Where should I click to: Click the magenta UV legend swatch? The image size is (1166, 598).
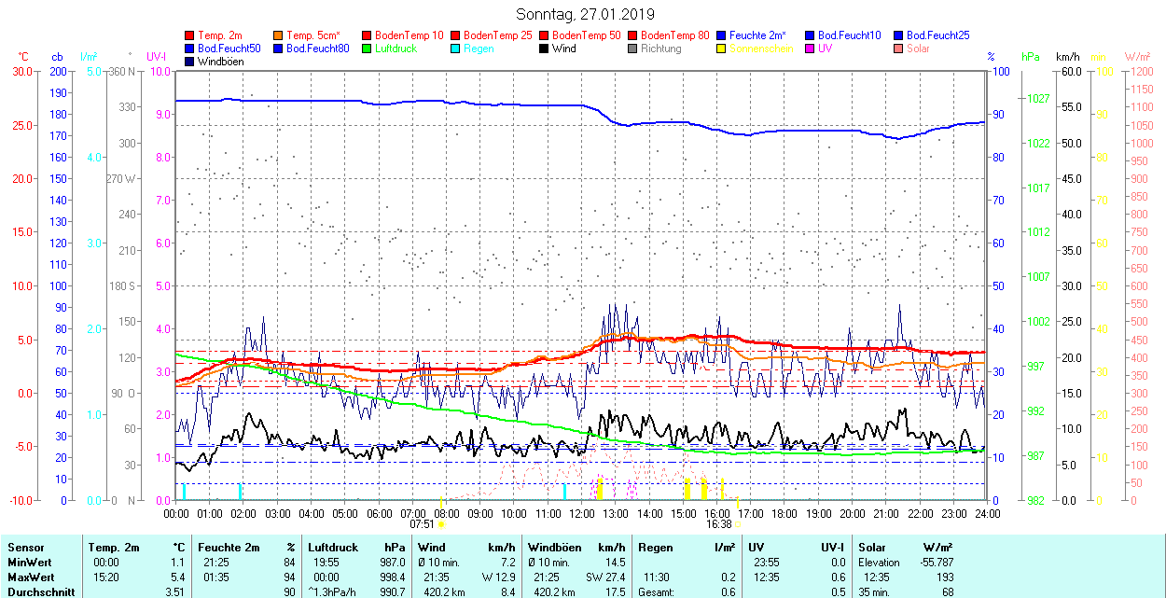(x=811, y=49)
